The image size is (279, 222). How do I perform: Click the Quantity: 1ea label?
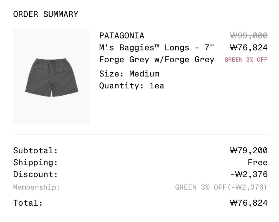132,86
